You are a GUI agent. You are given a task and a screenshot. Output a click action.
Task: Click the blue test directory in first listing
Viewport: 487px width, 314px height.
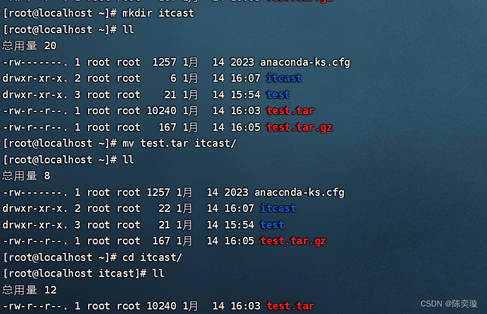point(278,94)
